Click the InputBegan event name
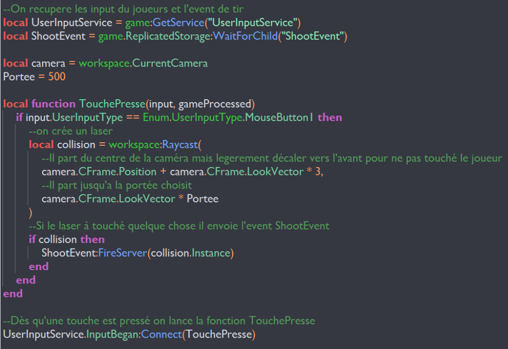 tap(114, 335)
